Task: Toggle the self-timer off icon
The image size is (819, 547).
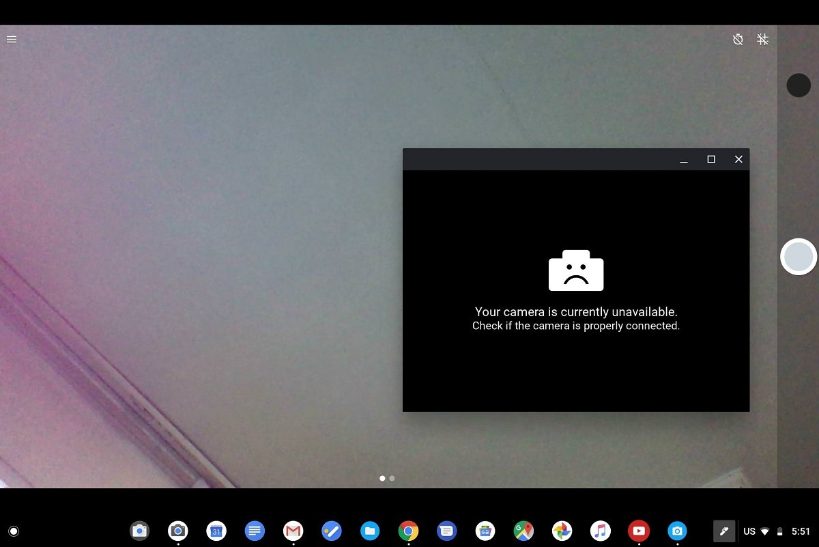Action: (738, 40)
